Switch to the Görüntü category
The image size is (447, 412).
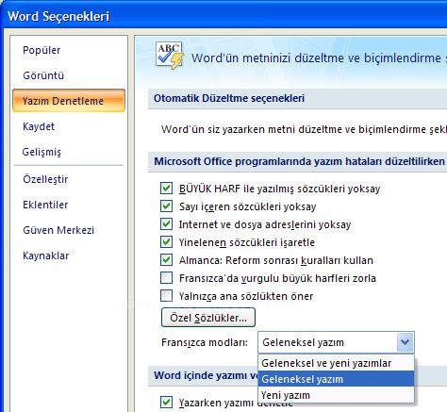43,75
